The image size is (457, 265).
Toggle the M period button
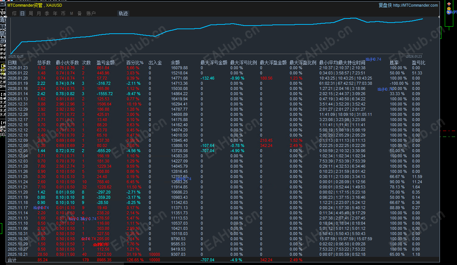tap(71, 13)
